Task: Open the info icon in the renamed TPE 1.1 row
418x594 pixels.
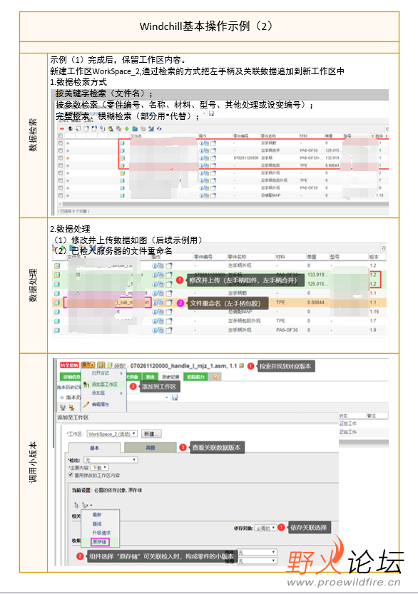Action: [x=155, y=302]
